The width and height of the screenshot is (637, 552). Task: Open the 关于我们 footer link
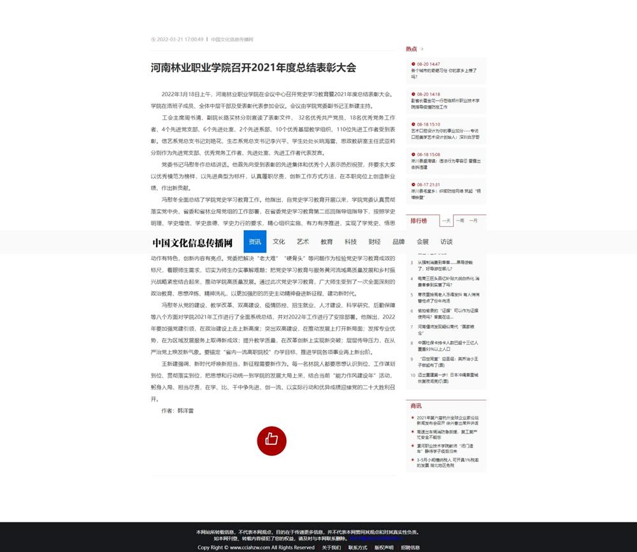[x=331, y=547]
